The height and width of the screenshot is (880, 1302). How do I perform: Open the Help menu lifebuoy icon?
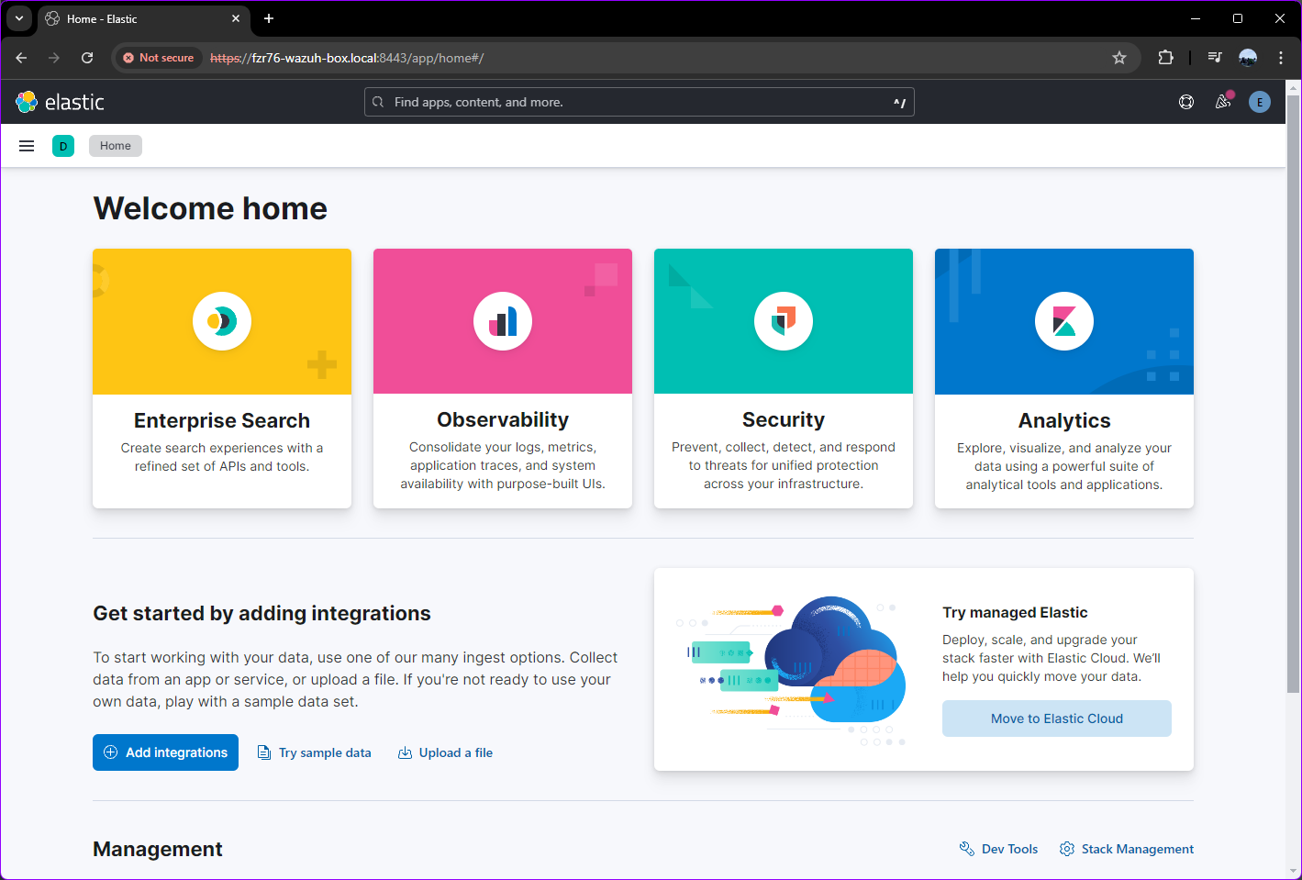tap(1186, 102)
